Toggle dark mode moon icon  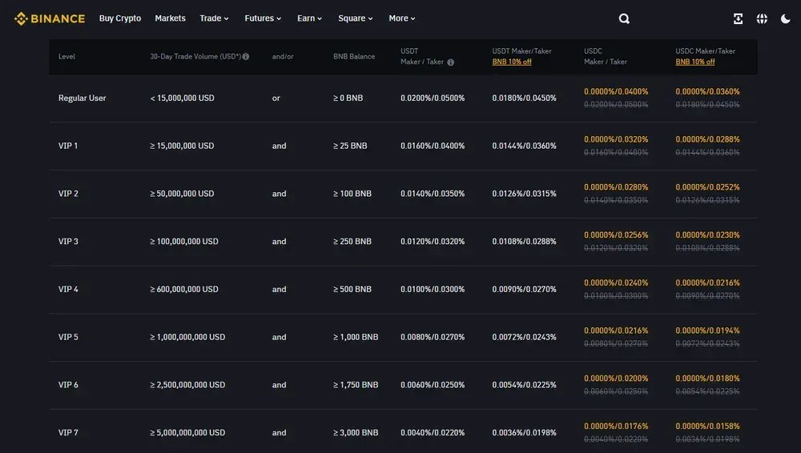[x=785, y=18]
